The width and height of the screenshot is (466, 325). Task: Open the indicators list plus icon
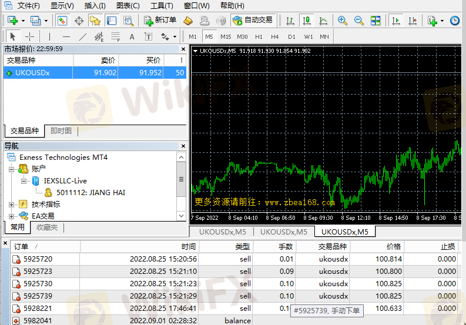(x=432, y=21)
